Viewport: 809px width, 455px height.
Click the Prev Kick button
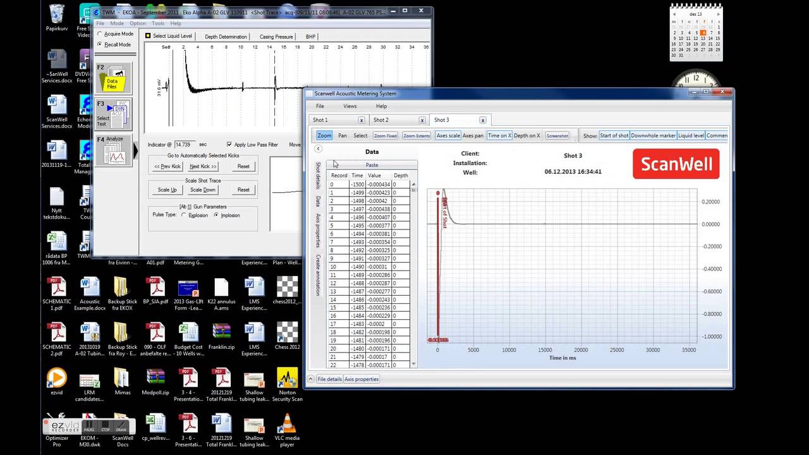(167, 166)
